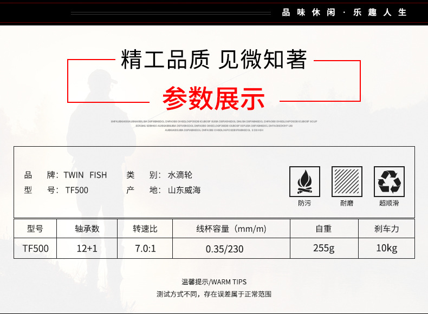The width and height of the screenshot is (428, 314).
Task: Click the 超顺滑 label under recycle icon
Action: (389, 203)
